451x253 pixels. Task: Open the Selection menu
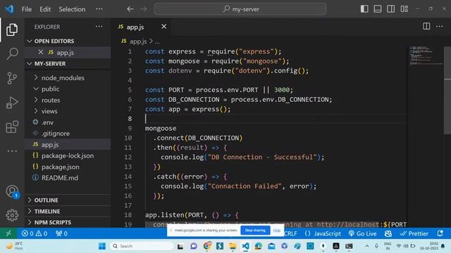(x=72, y=9)
